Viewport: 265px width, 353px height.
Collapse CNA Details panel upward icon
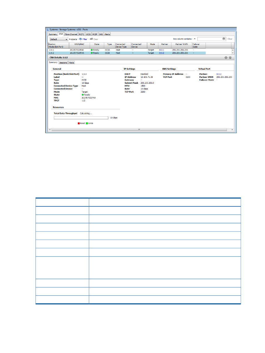tap(226, 58)
